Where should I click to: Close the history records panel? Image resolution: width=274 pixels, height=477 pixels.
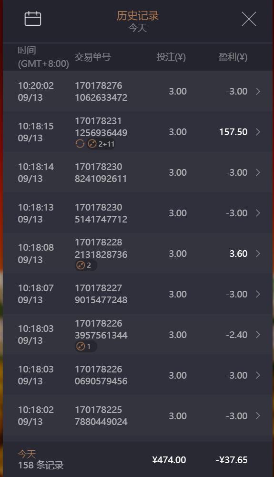[x=249, y=19]
